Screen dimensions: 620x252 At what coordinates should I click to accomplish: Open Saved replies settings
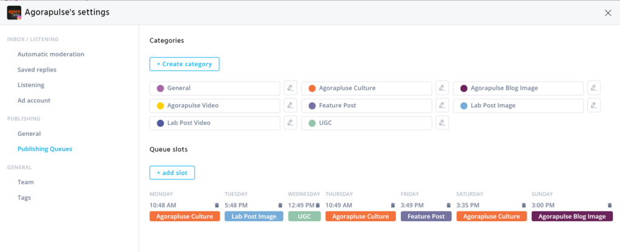pos(37,70)
